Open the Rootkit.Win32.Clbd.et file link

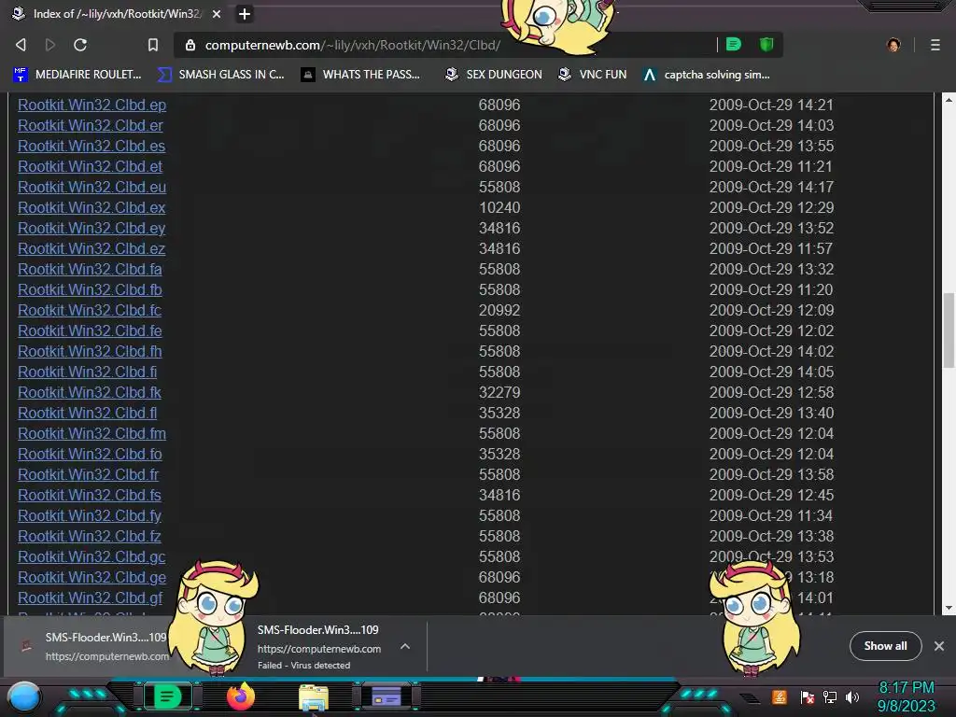click(91, 166)
